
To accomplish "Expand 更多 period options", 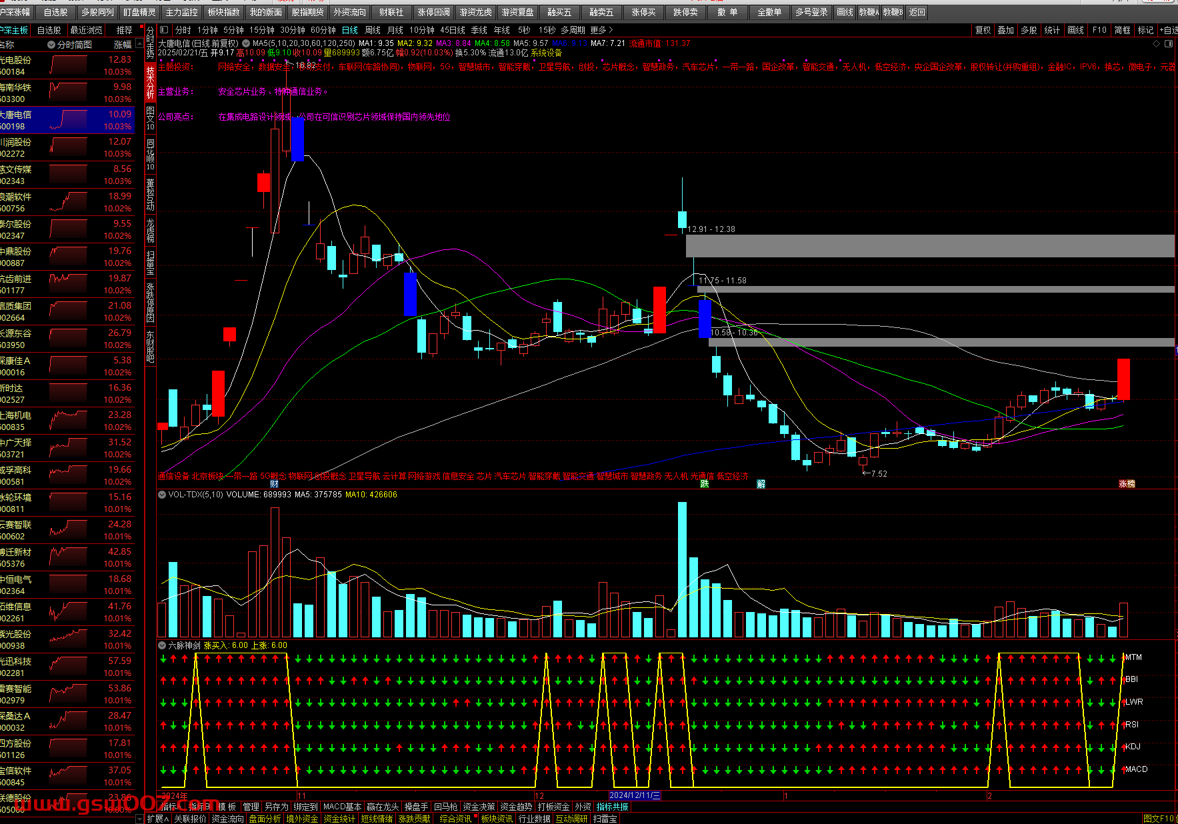I will click(x=601, y=30).
